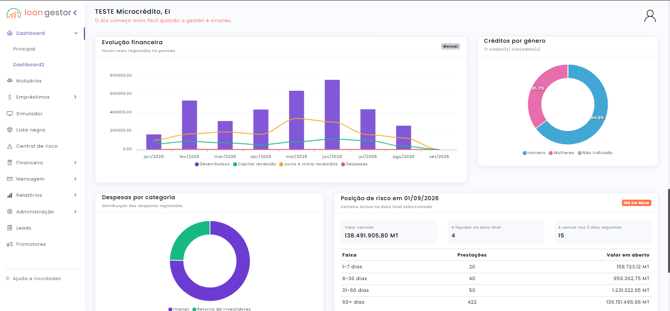Go to Mutuários section
Screen dimensions: 670x311
[x=29, y=81]
